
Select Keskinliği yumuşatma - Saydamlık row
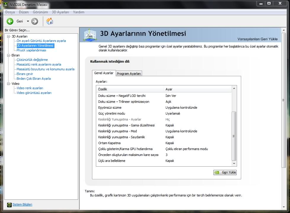tap(164, 137)
